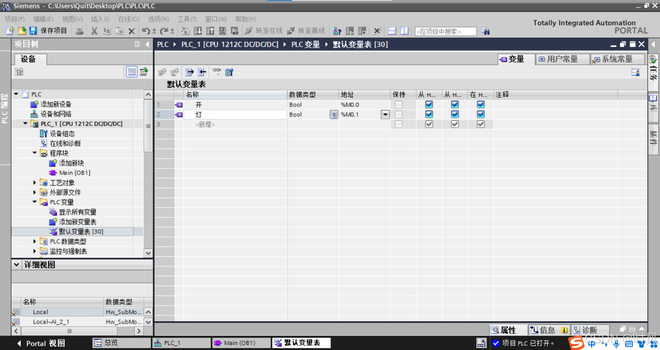The width and height of the screenshot is (660, 350).
Task: Switch to 系统常量 tab
Action: [x=617, y=59]
